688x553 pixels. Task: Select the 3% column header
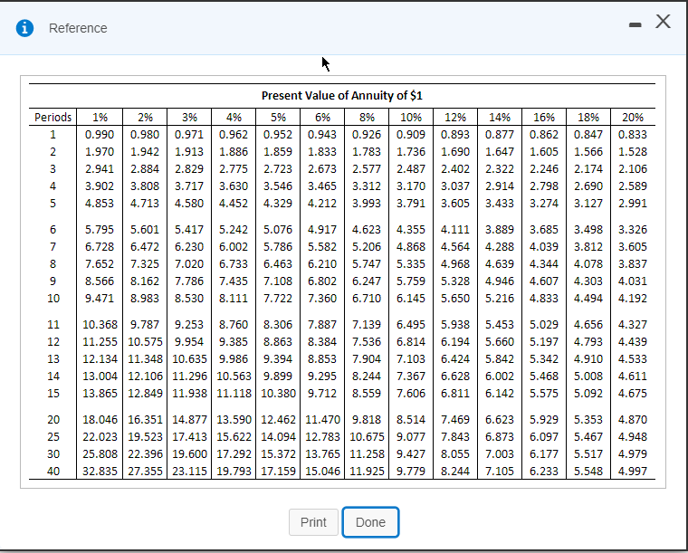189,118
